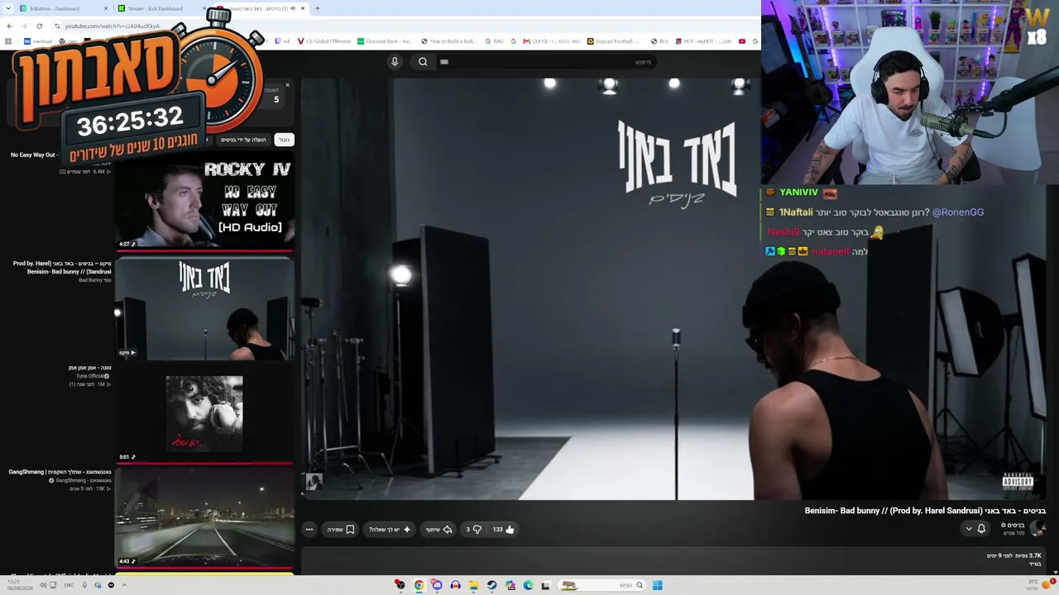Mute the YouTube tab via speaker icon
The width and height of the screenshot is (1059, 595).
coord(293,8)
